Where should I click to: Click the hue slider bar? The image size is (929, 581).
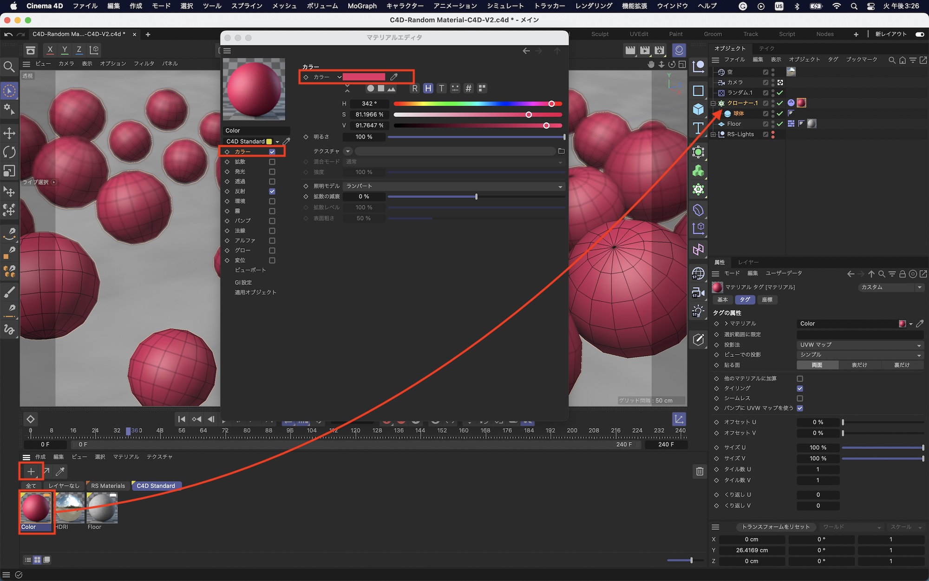pos(478,104)
